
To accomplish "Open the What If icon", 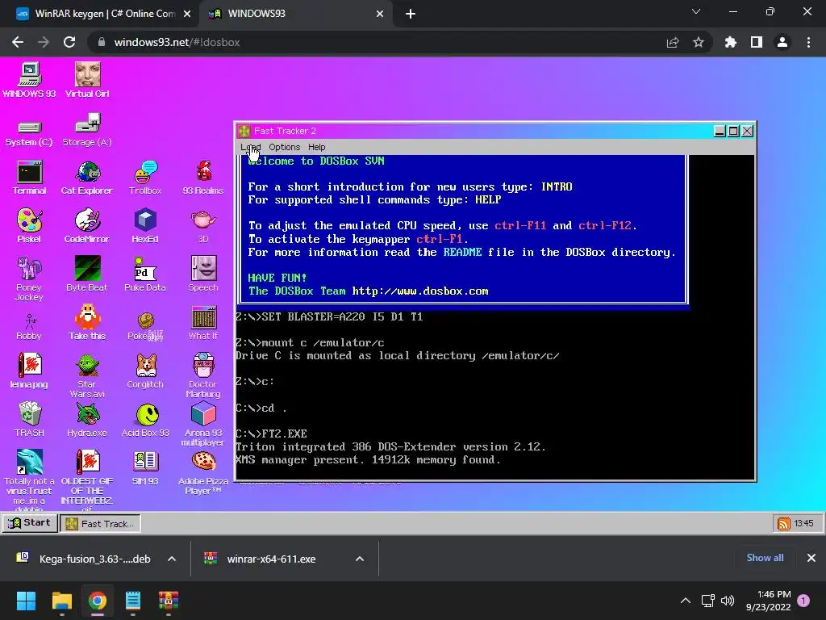I will click(x=202, y=323).
